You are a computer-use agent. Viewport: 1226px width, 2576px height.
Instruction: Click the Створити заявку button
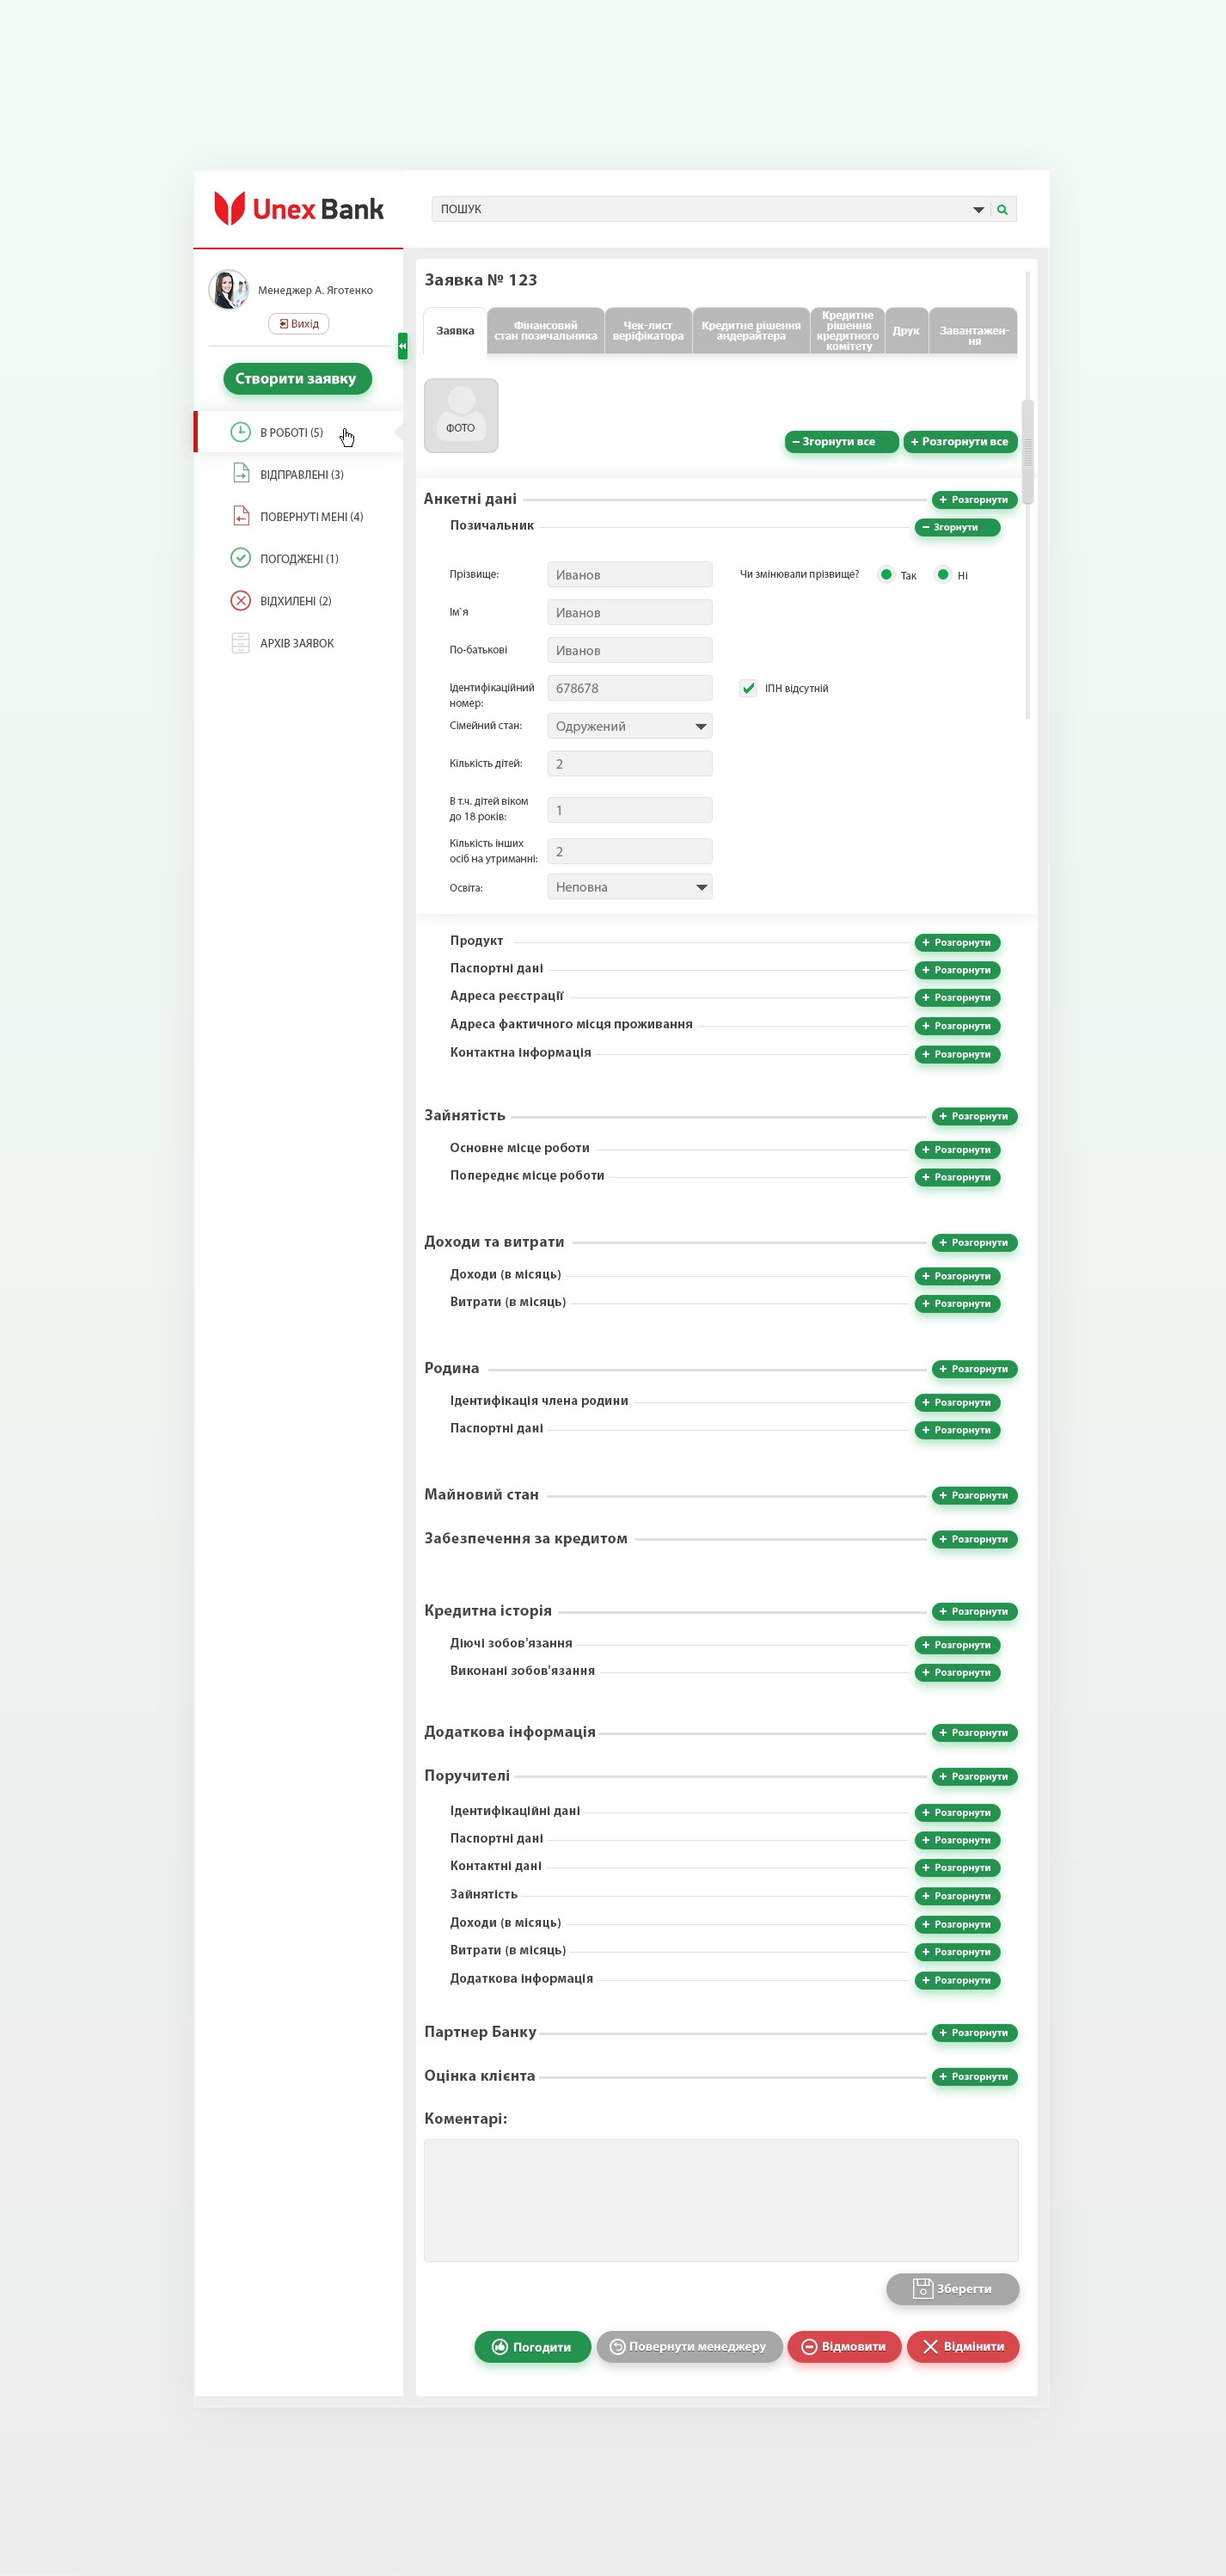tap(297, 379)
